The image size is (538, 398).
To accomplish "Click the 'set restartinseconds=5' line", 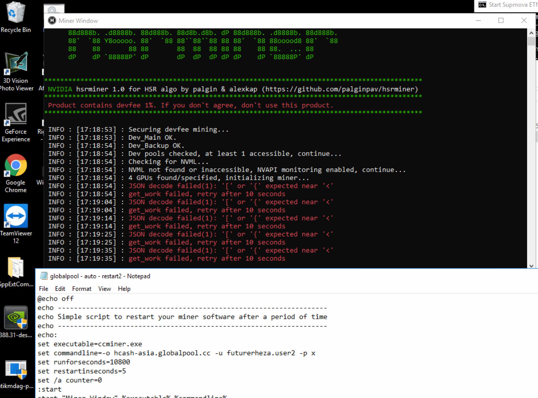I will (82, 371).
